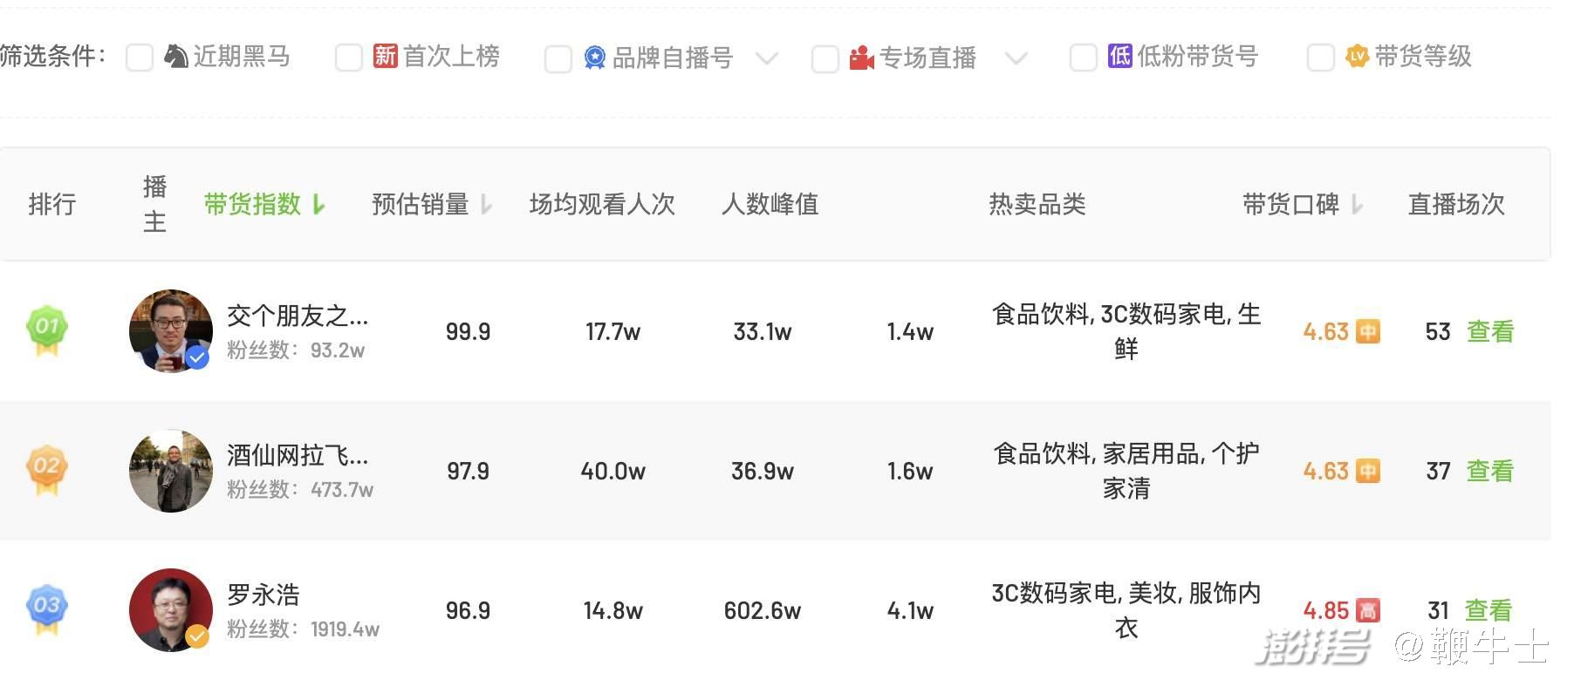Viewport: 1574px width, 673px height.
Task: Expand the 专场直播 dropdown chevron
Action: coord(1016,58)
